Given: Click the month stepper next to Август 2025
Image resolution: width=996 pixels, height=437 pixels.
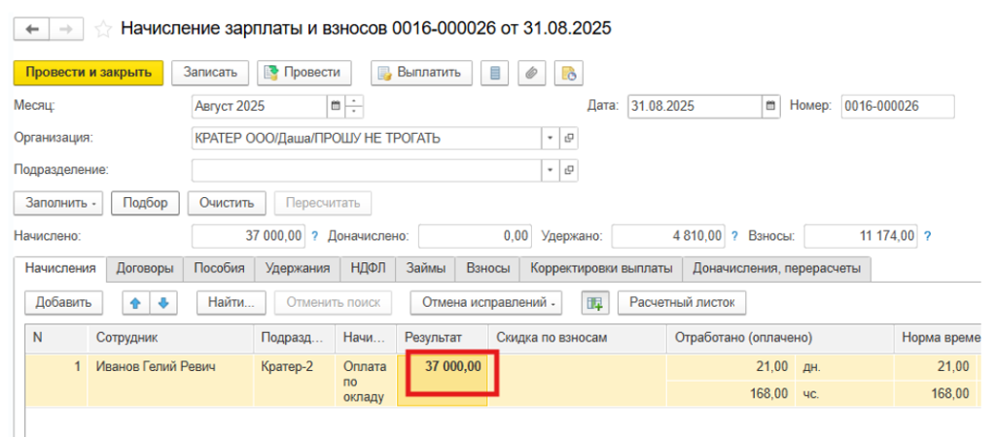Looking at the screenshot, I should 355,106.
